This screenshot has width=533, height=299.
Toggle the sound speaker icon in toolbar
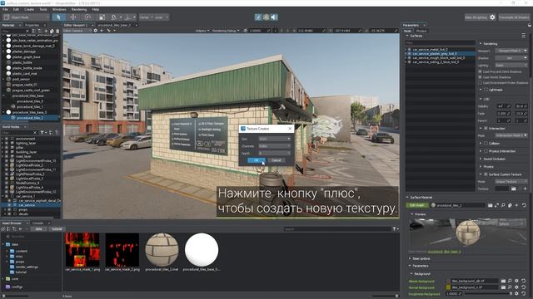(x=274, y=17)
